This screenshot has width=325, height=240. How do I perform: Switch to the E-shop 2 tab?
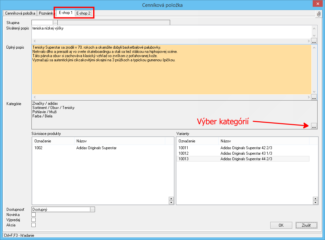83,13
